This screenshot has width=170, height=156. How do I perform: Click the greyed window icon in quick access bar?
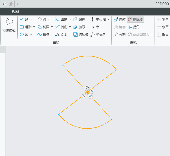[11, 4]
